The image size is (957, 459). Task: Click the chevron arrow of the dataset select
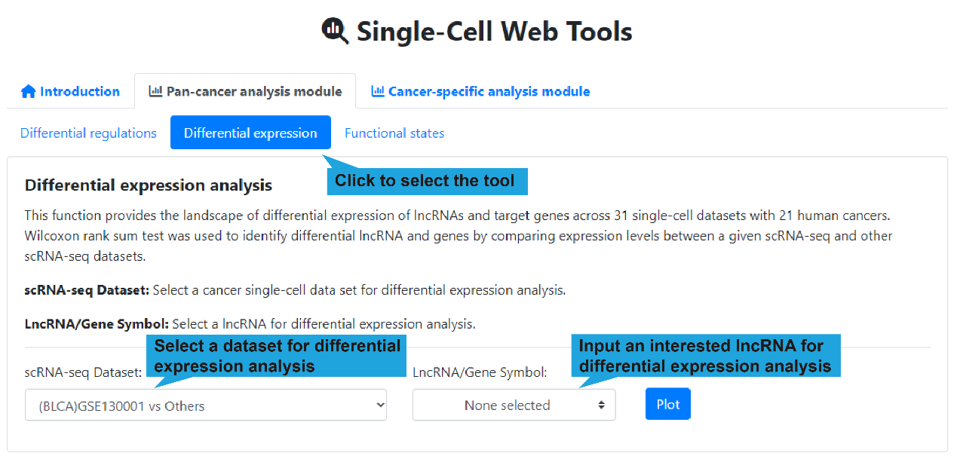(x=379, y=405)
